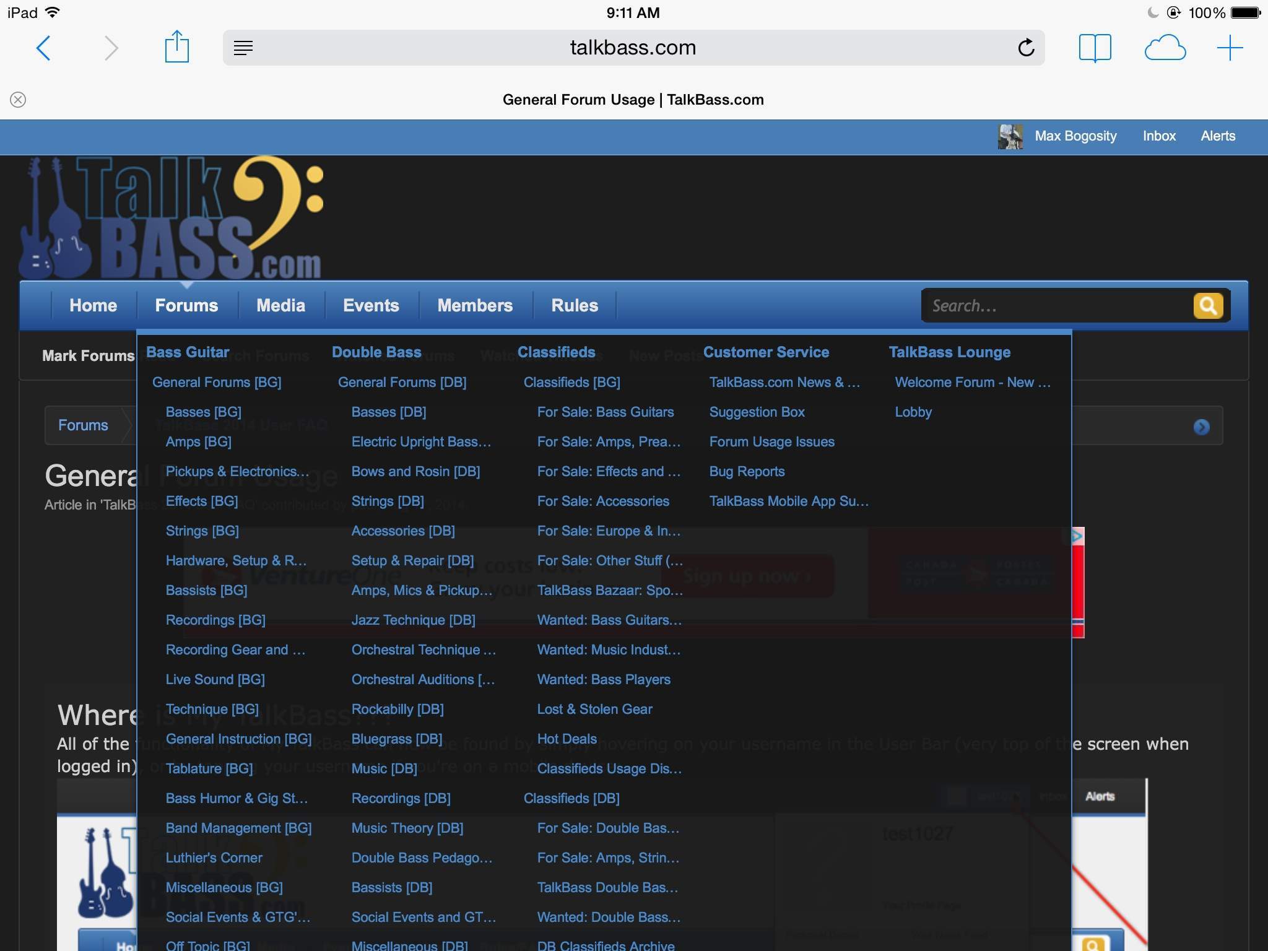Show Reader view icon in address bar
The image size is (1268, 951).
pyautogui.click(x=243, y=48)
